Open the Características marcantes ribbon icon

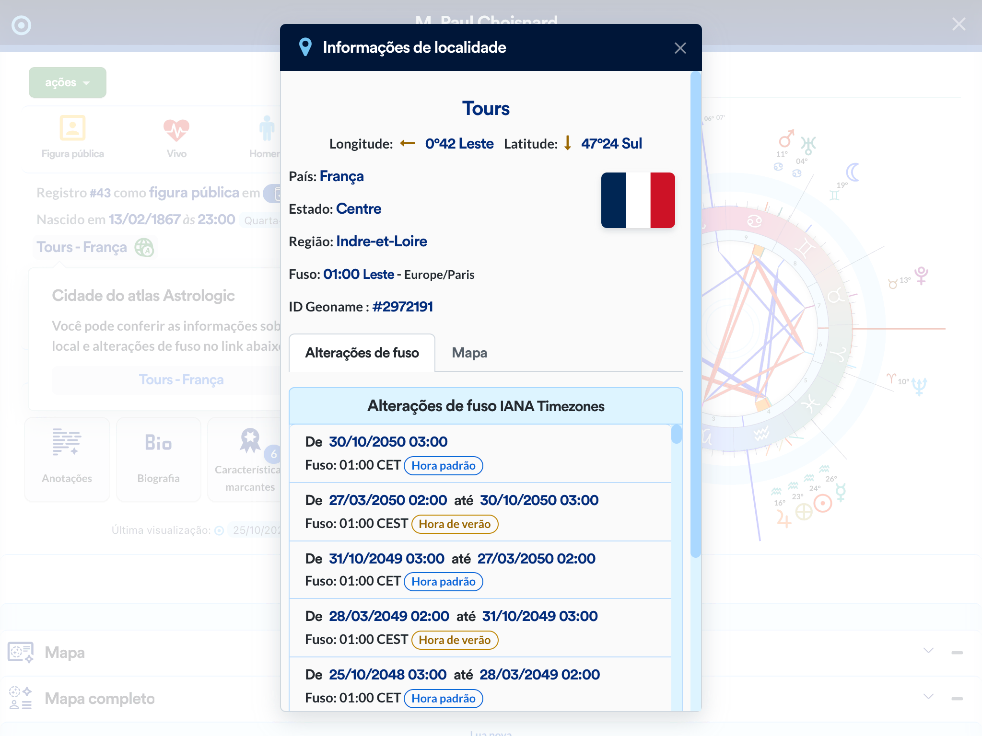250,441
